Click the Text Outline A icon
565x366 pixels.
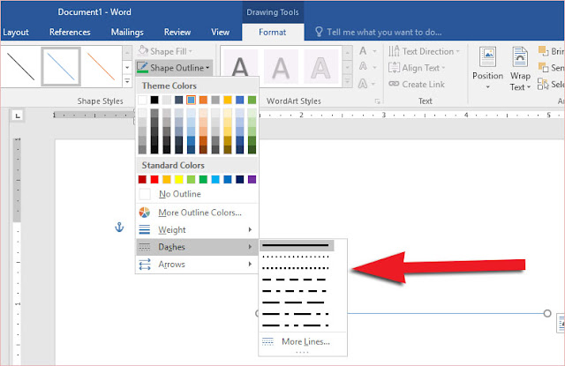(363, 66)
